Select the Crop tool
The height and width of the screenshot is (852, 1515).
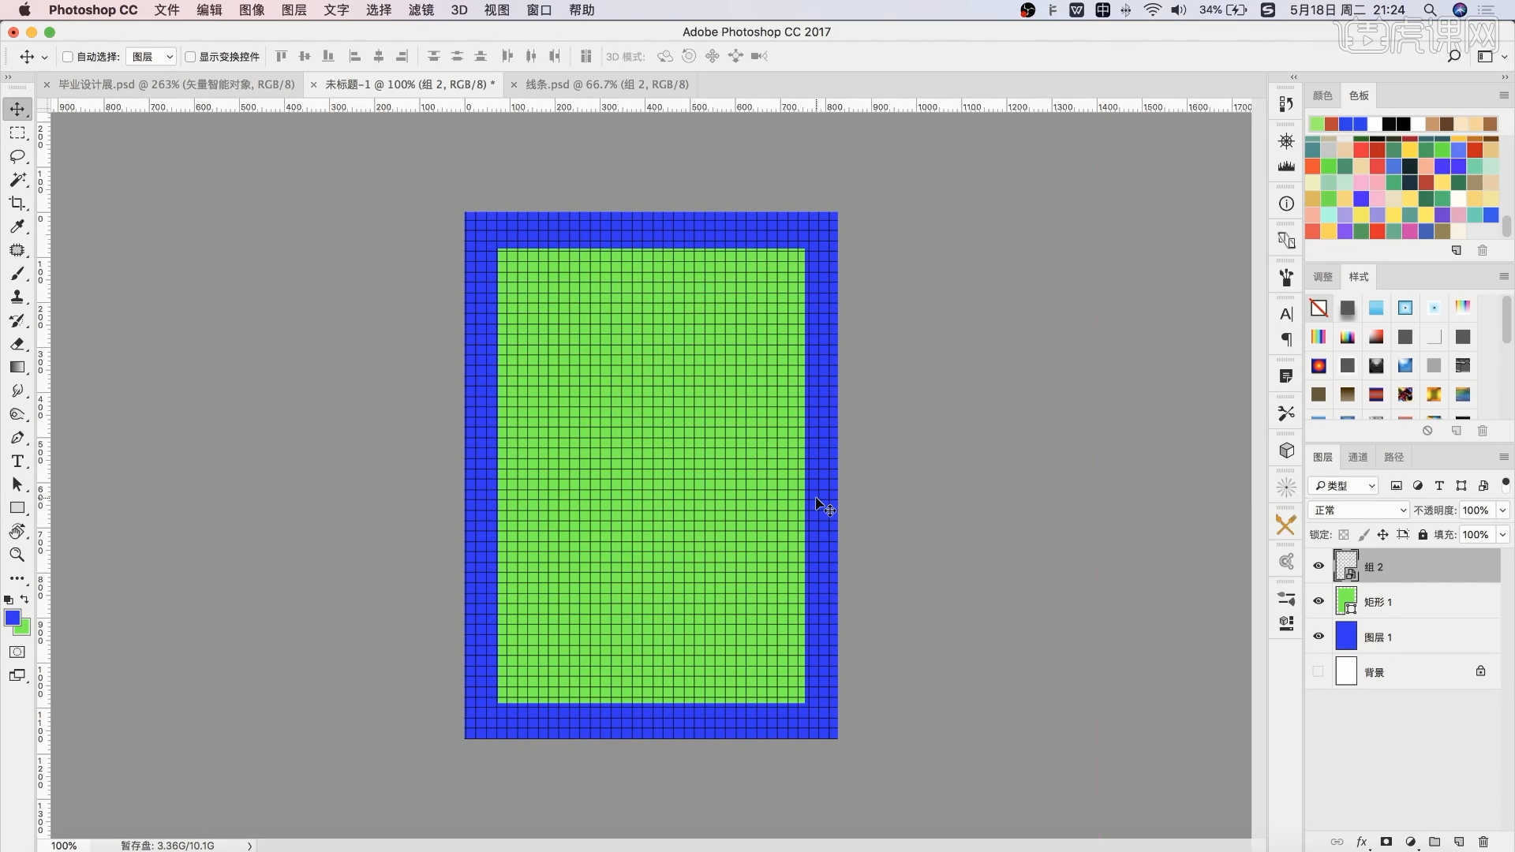[x=17, y=204]
